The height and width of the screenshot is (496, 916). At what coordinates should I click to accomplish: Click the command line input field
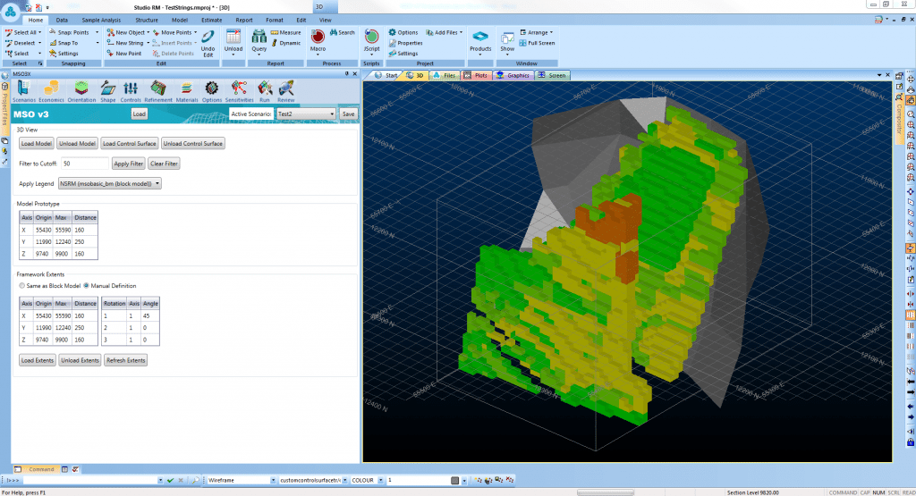tap(91, 480)
